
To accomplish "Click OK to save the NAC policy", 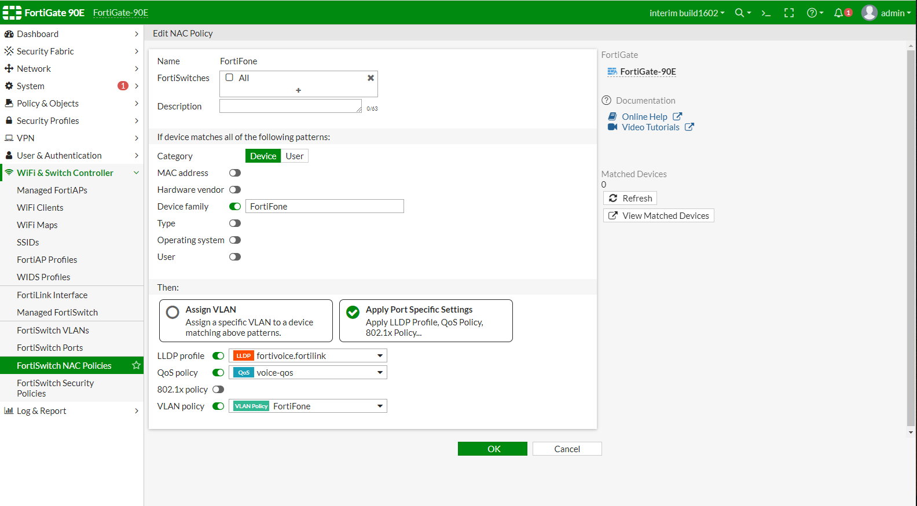I will coord(493,449).
